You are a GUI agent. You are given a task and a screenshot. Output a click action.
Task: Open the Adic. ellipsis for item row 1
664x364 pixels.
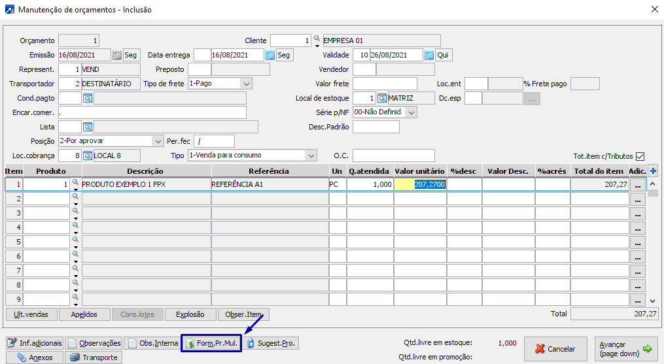pyautogui.click(x=638, y=185)
